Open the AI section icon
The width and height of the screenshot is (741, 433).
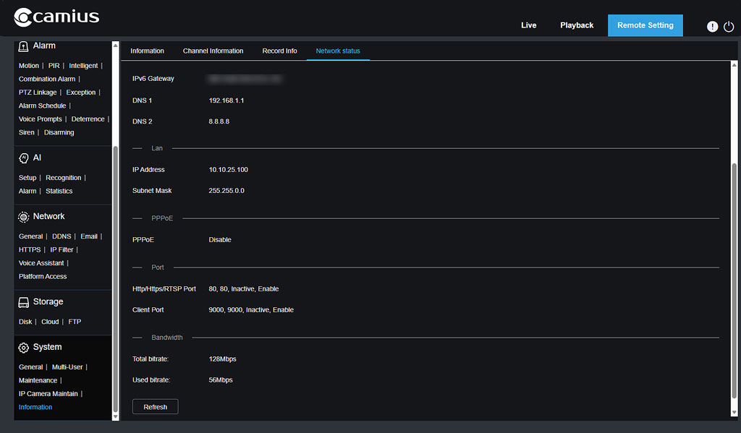tap(24, 157)
